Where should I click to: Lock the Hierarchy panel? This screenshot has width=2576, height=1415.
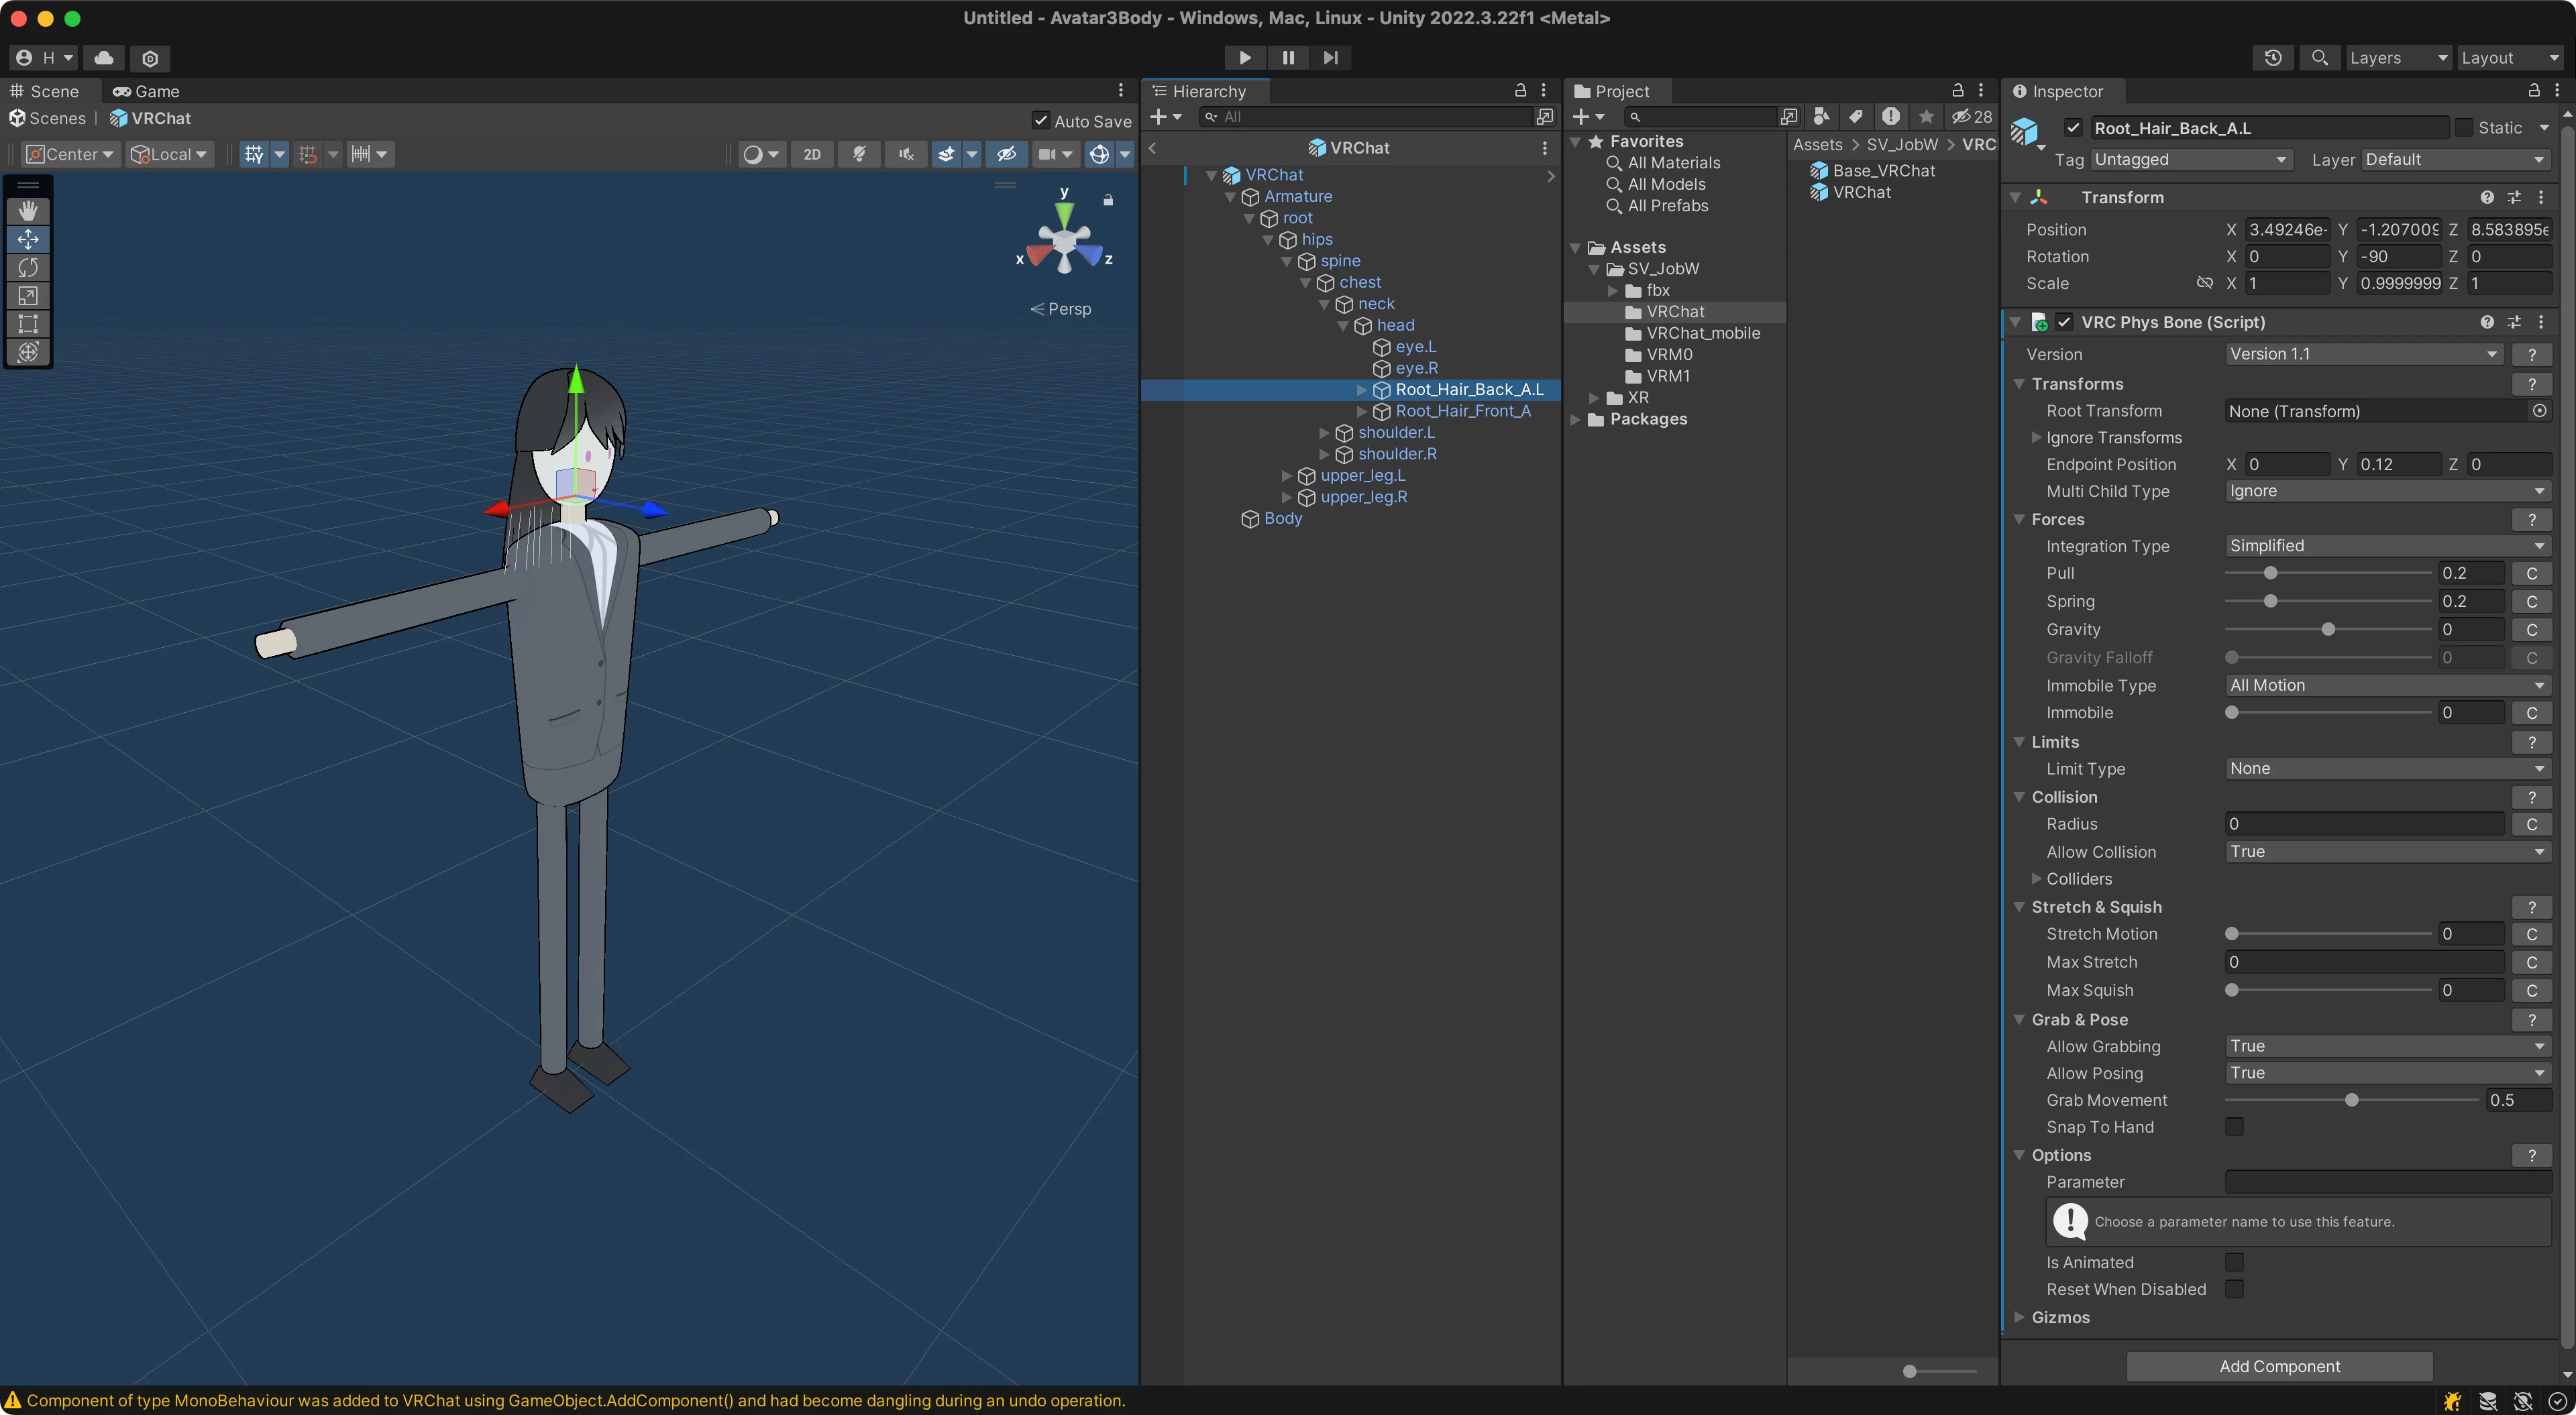(1520, 90)
